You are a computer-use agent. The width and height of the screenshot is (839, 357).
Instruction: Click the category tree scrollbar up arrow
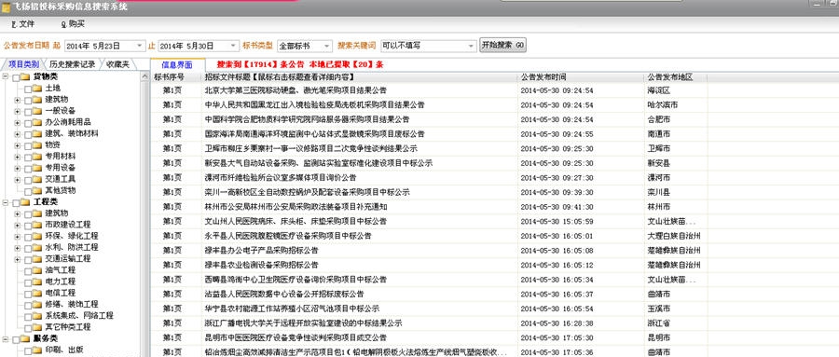click(145, 77)
